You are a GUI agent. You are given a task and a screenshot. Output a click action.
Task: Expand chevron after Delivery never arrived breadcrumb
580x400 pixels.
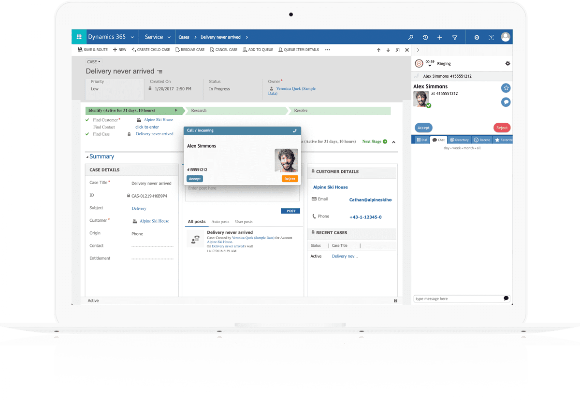246,37
